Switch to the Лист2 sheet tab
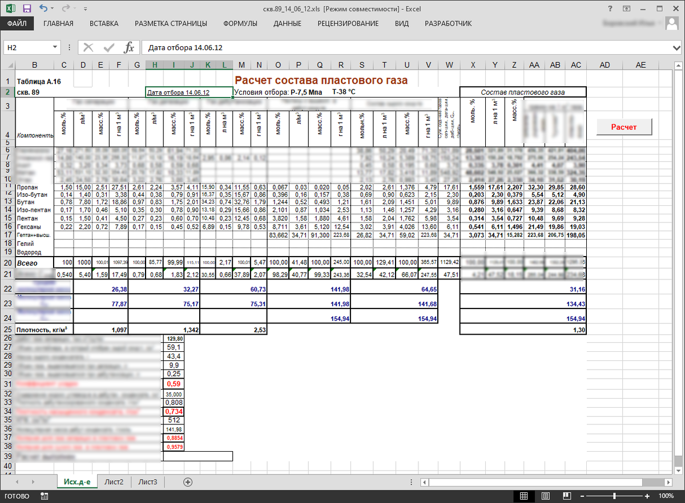 click(x=114, y=482)
